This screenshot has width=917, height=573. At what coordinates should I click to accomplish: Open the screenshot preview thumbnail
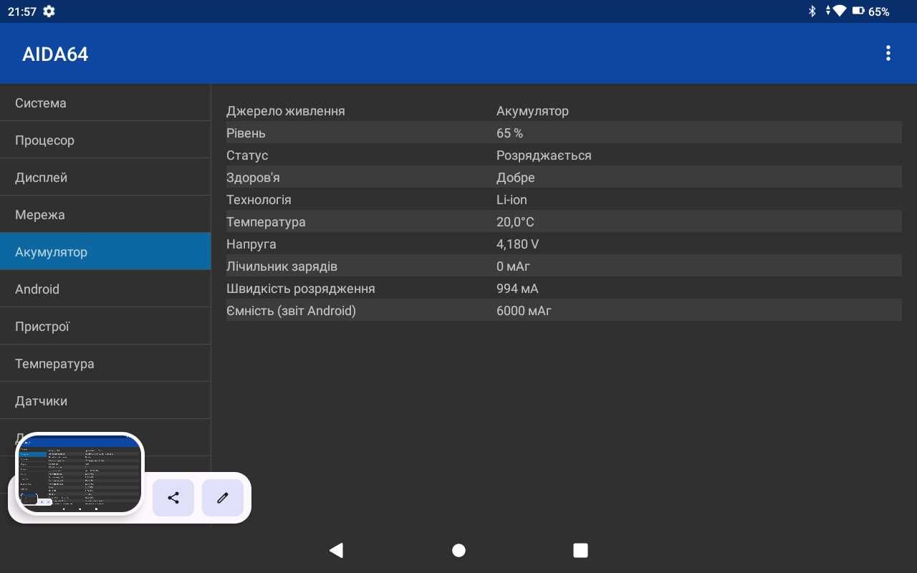(x=80, y=473)
